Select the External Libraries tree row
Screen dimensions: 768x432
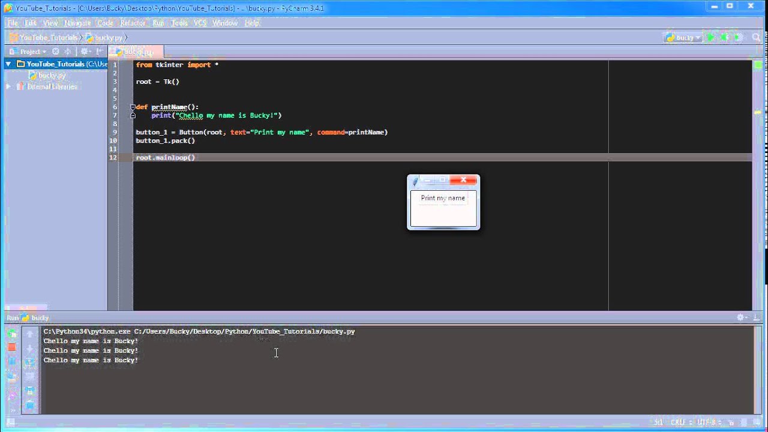click(x=56, y=86)
